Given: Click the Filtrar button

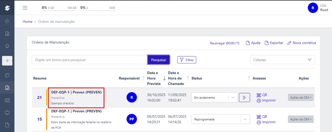Looking at the screenshot, I should [x=187, y=60].
